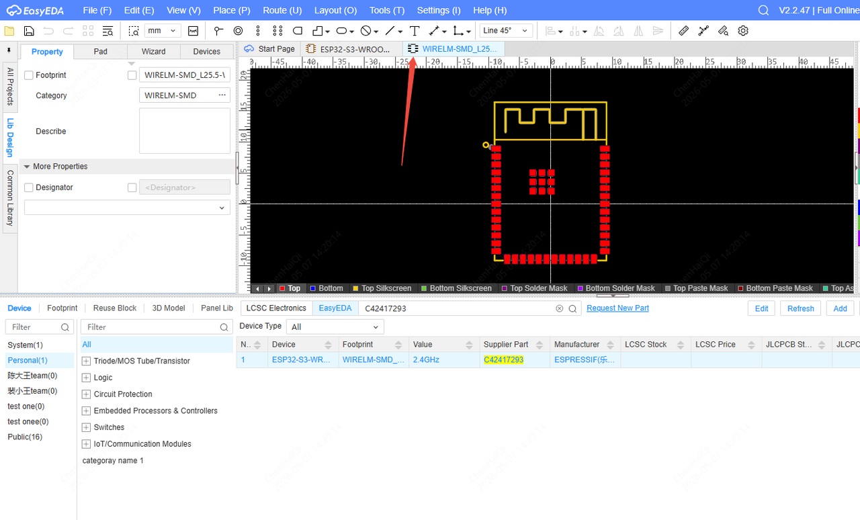Click the Save disk icon

click(x=29, y=31)
